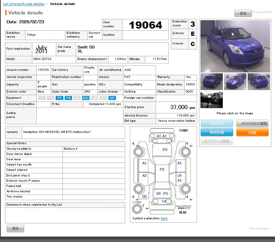The width and height of the screenshot is (275, 242).
Task: Open the interior steering wheel thumbnail
Action: coord(212,100)
